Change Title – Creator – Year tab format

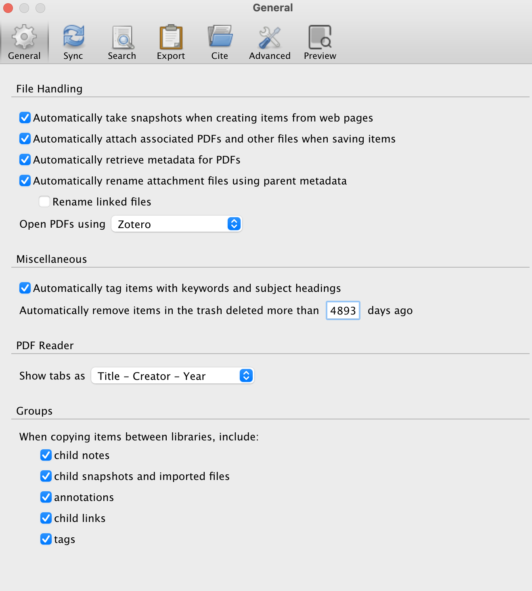[172, 375]
